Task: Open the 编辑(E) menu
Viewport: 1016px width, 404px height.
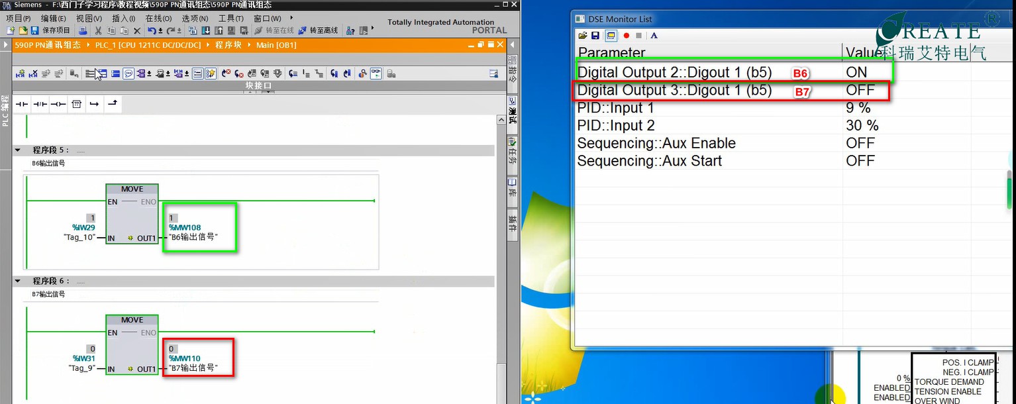Action: click(53, 18)
